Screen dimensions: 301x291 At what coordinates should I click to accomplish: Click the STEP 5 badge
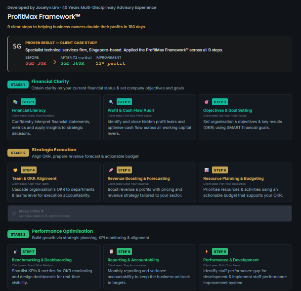[x=124, y=170]
